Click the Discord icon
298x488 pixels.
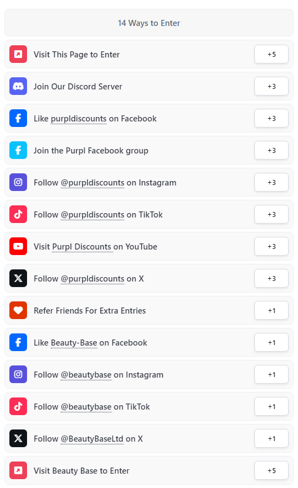pos(18,86)
